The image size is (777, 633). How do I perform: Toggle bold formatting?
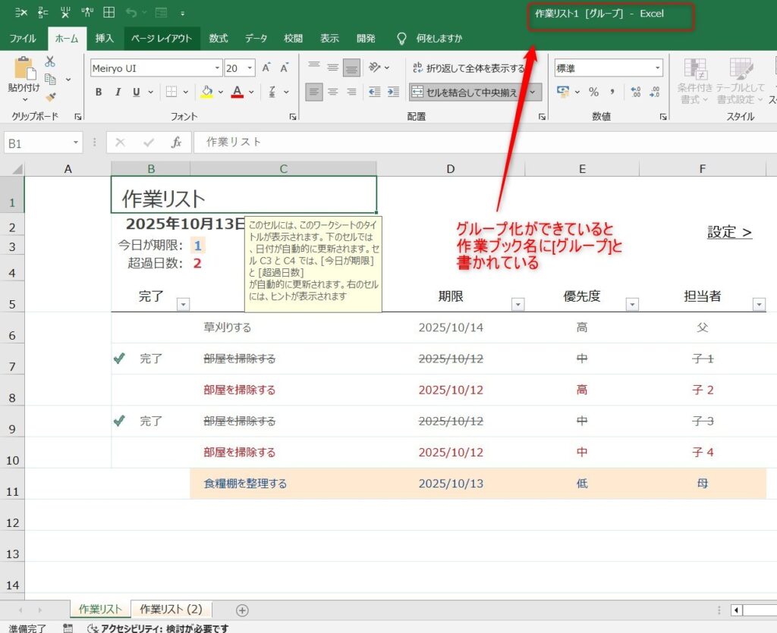(x=99, y=92)
